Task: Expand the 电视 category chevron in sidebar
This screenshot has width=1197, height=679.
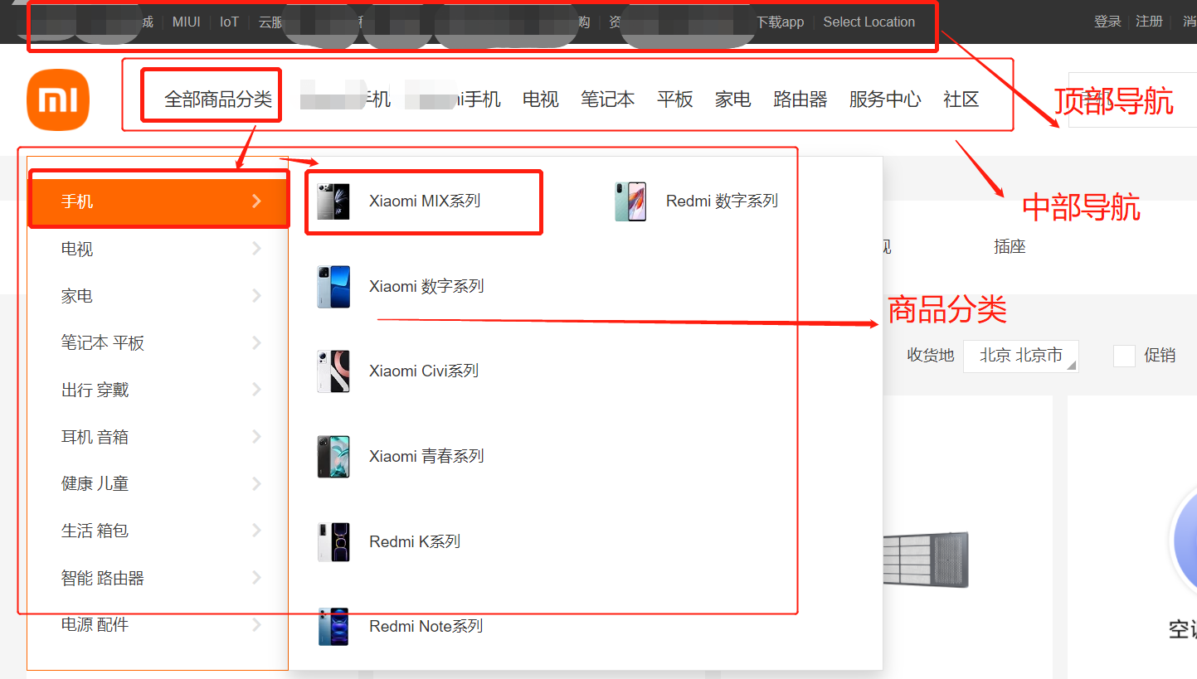Action: (x=256, y=249)
